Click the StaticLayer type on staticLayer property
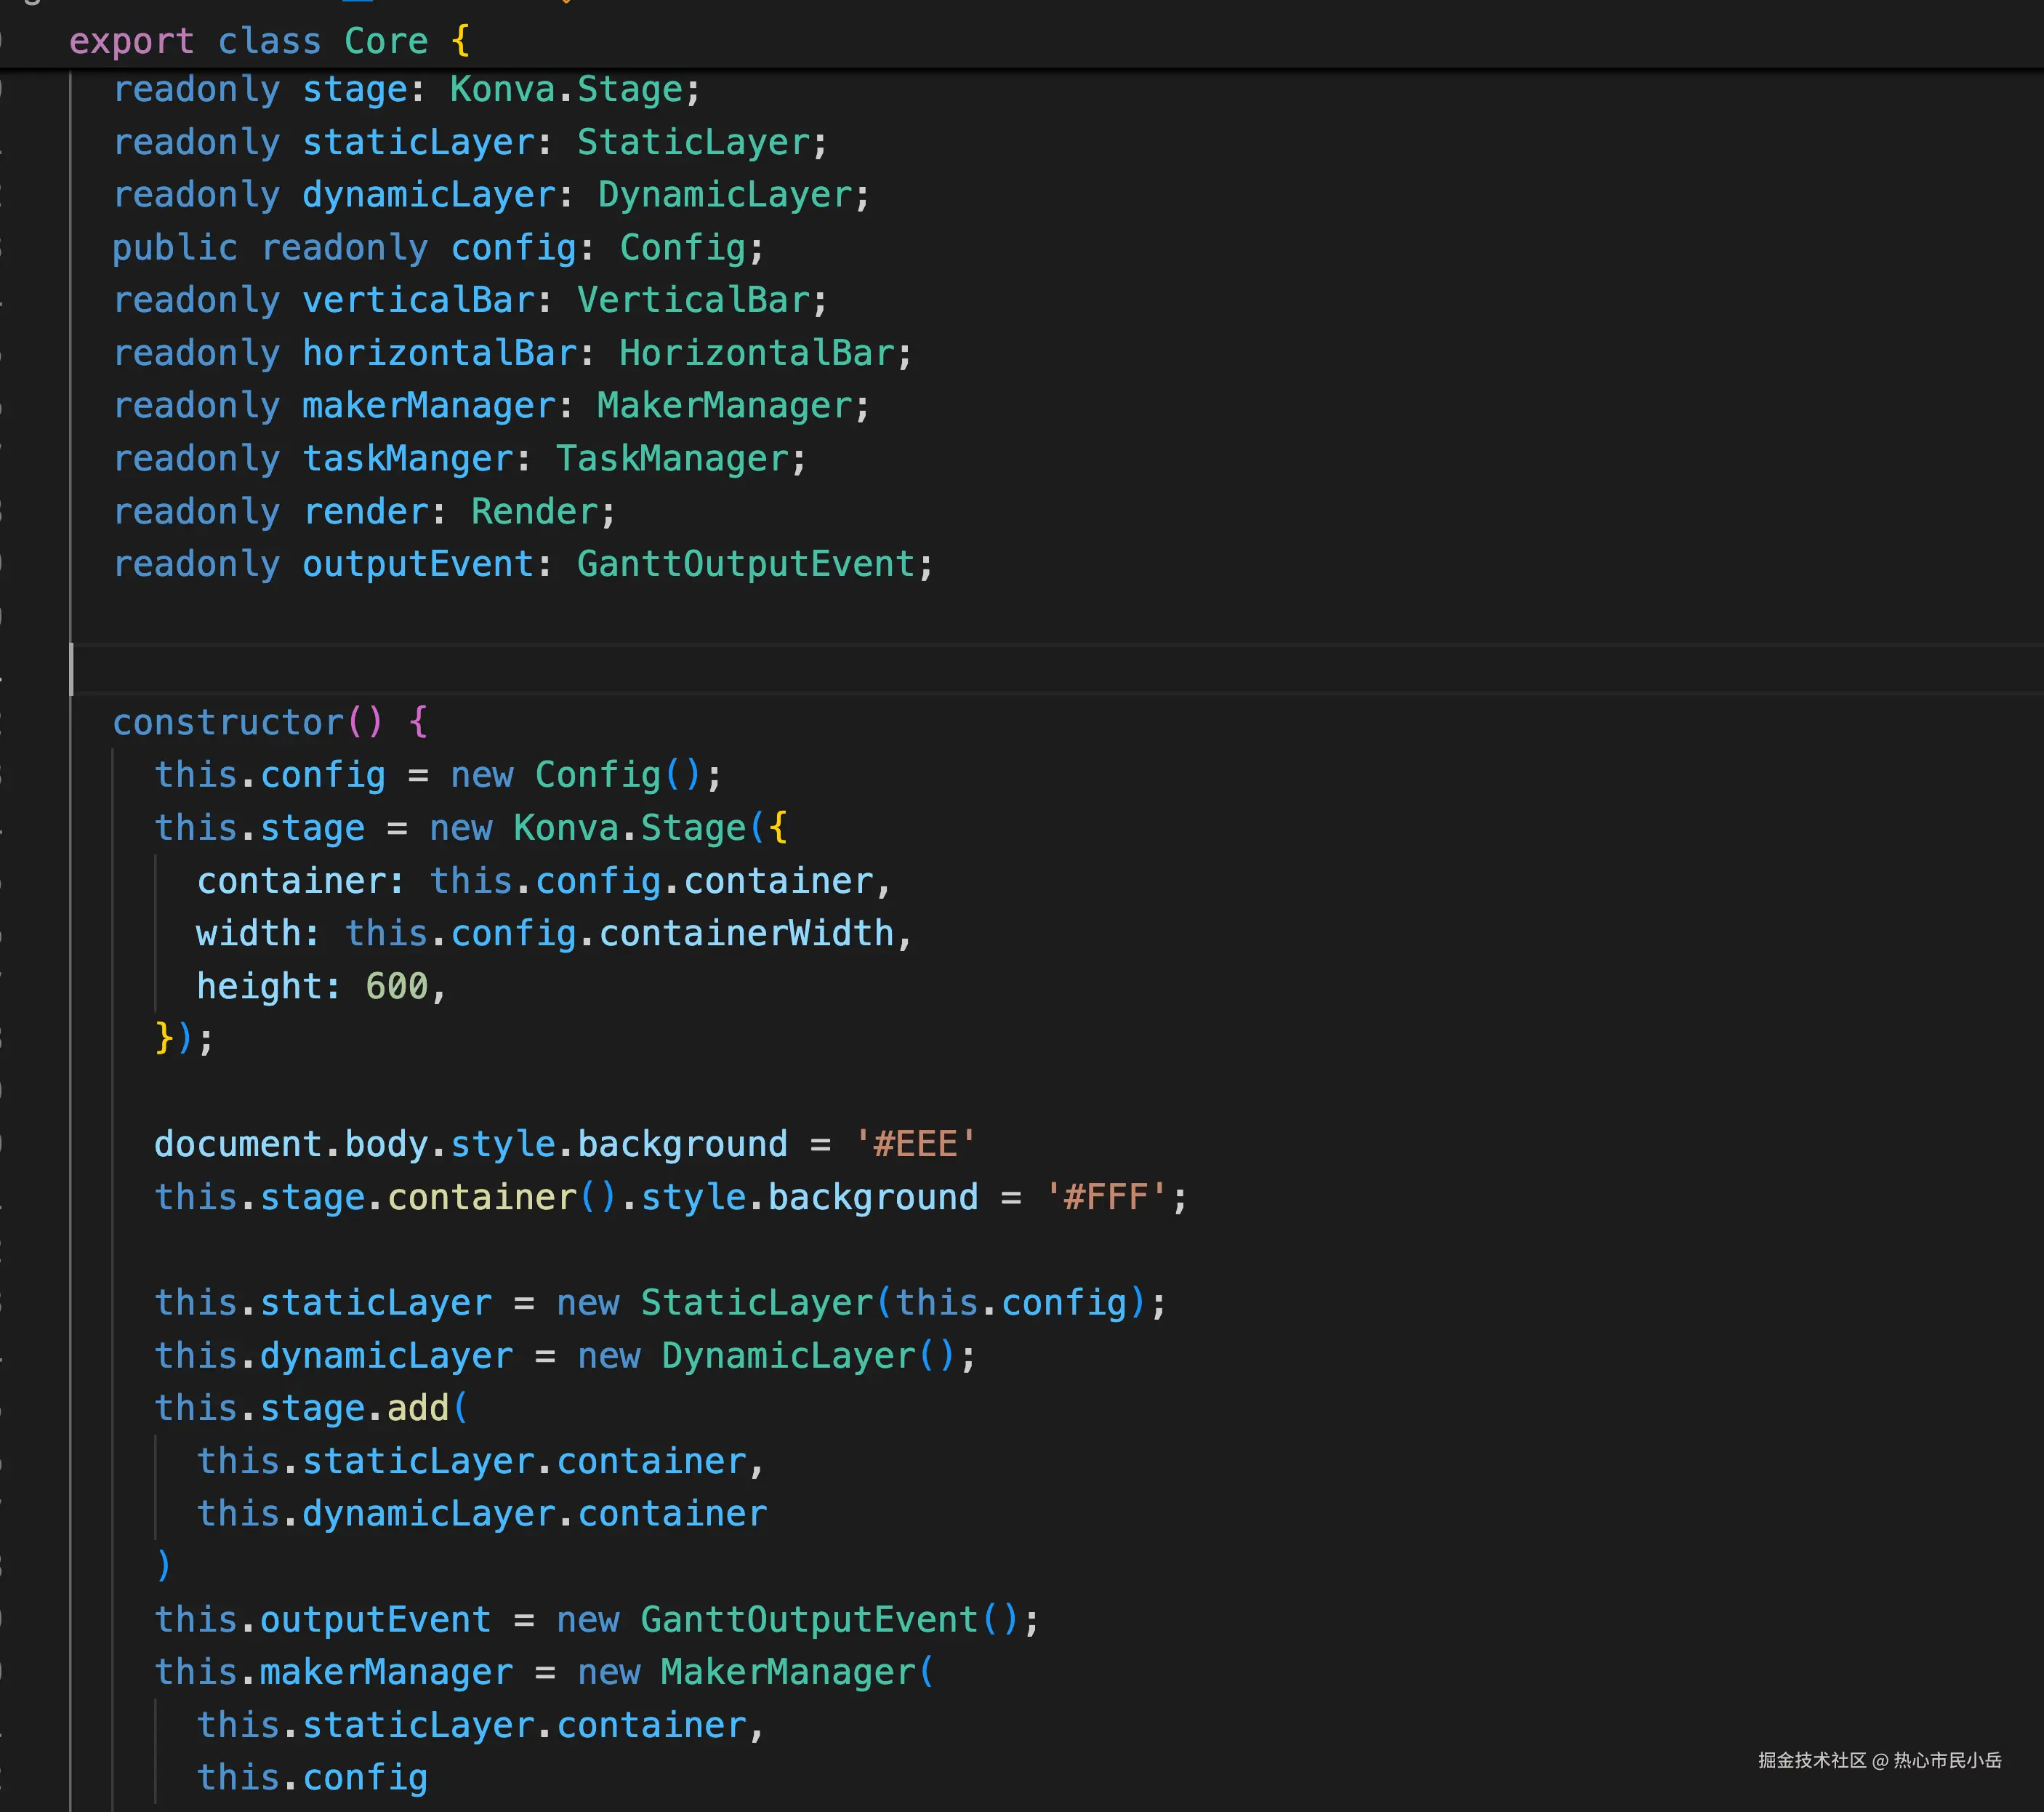Viewport: 2044px width, 1812px height. tap(693, 142)
